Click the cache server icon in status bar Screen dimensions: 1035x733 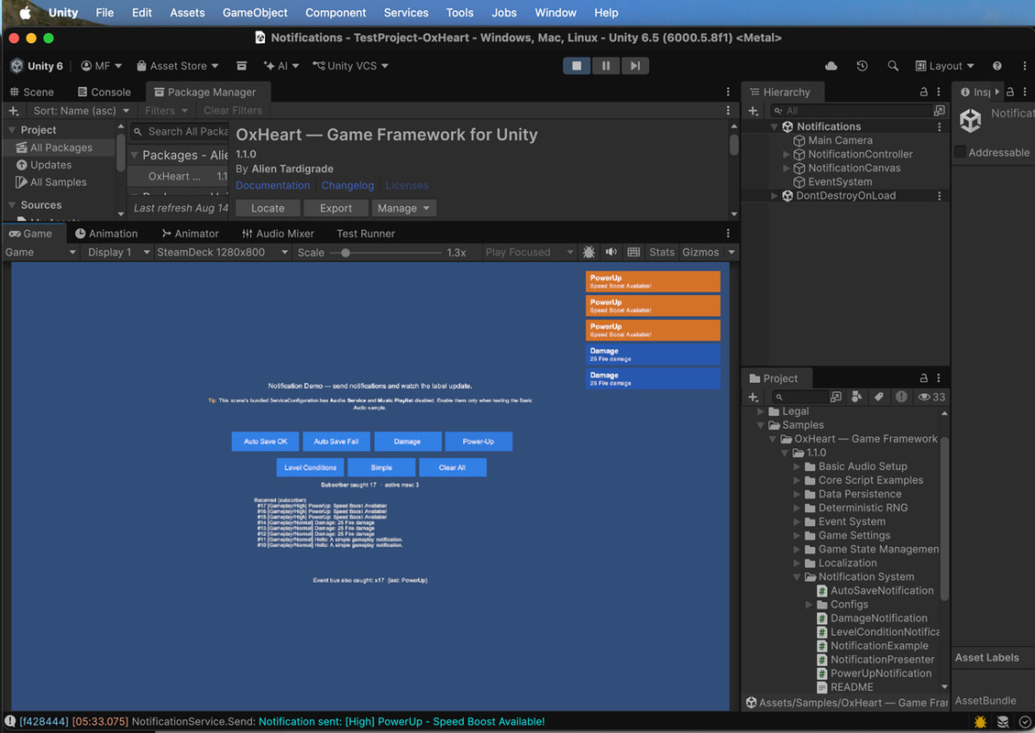point(1003,722)
